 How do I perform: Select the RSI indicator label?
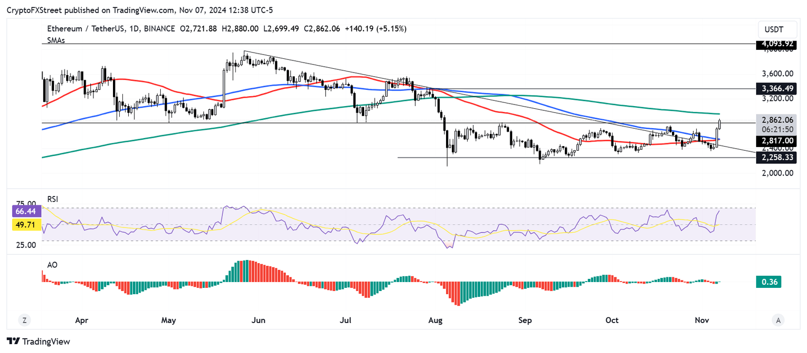53,199
